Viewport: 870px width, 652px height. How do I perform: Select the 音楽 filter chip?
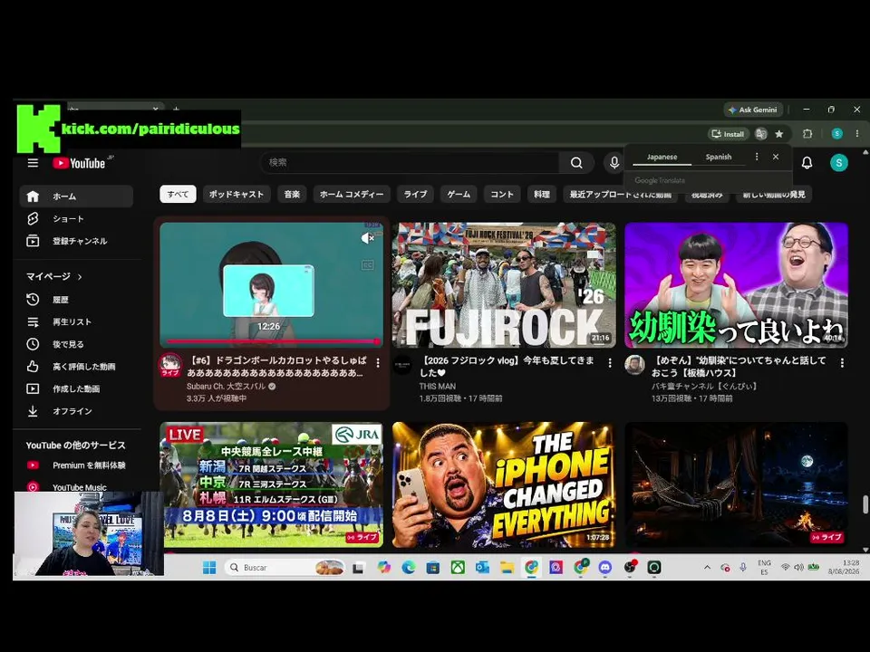292,194
